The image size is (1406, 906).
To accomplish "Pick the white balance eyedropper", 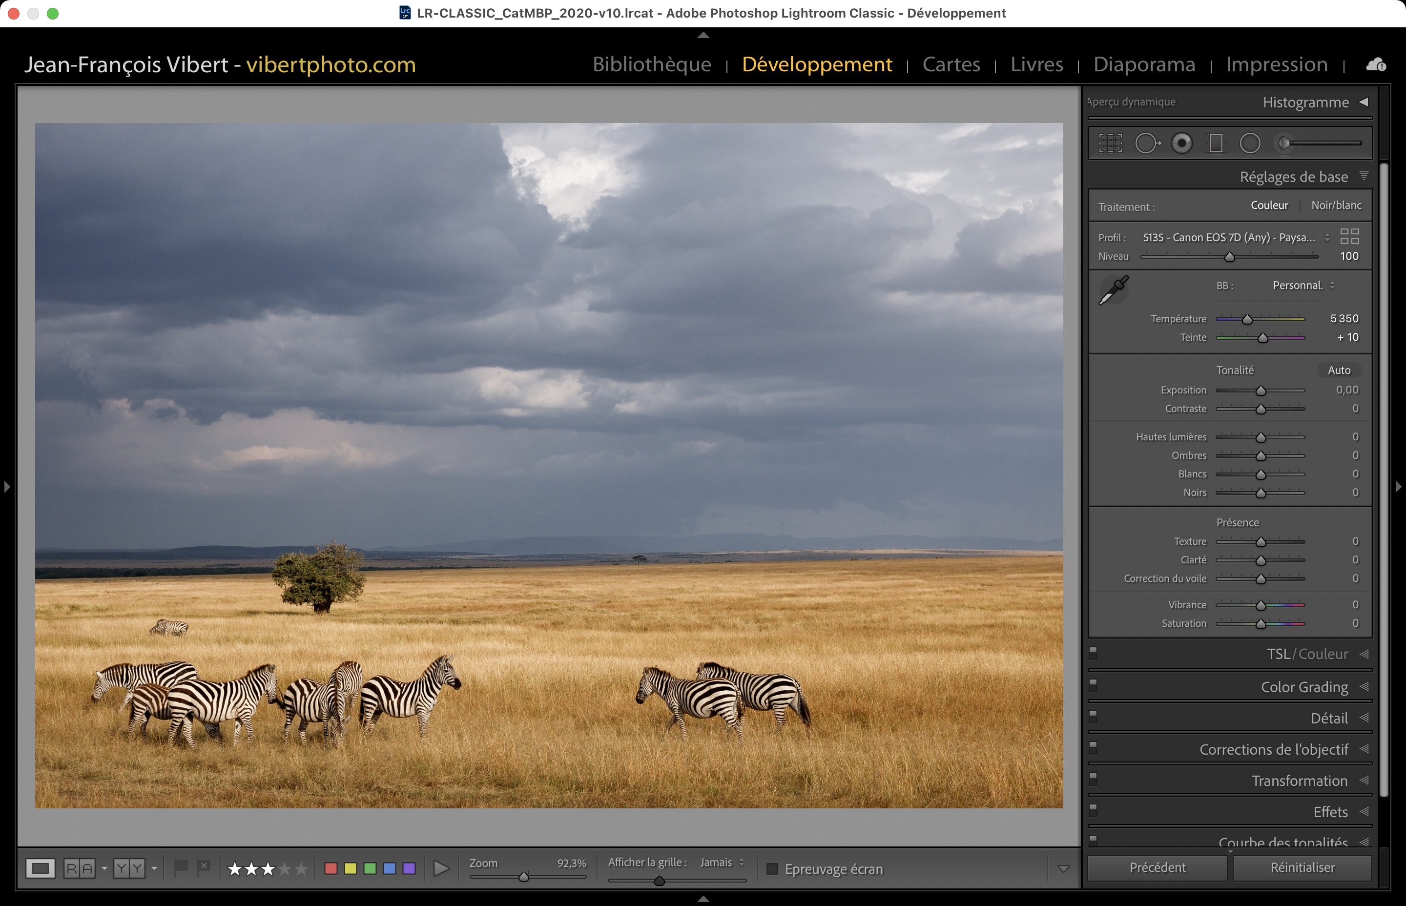I will click(x=1114, y=290).
